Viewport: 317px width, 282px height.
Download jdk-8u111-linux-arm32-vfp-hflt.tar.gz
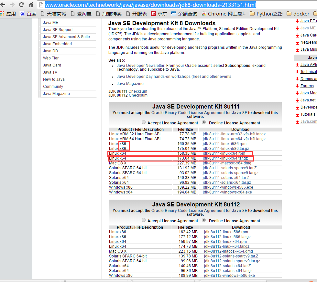tap(234, 134)
